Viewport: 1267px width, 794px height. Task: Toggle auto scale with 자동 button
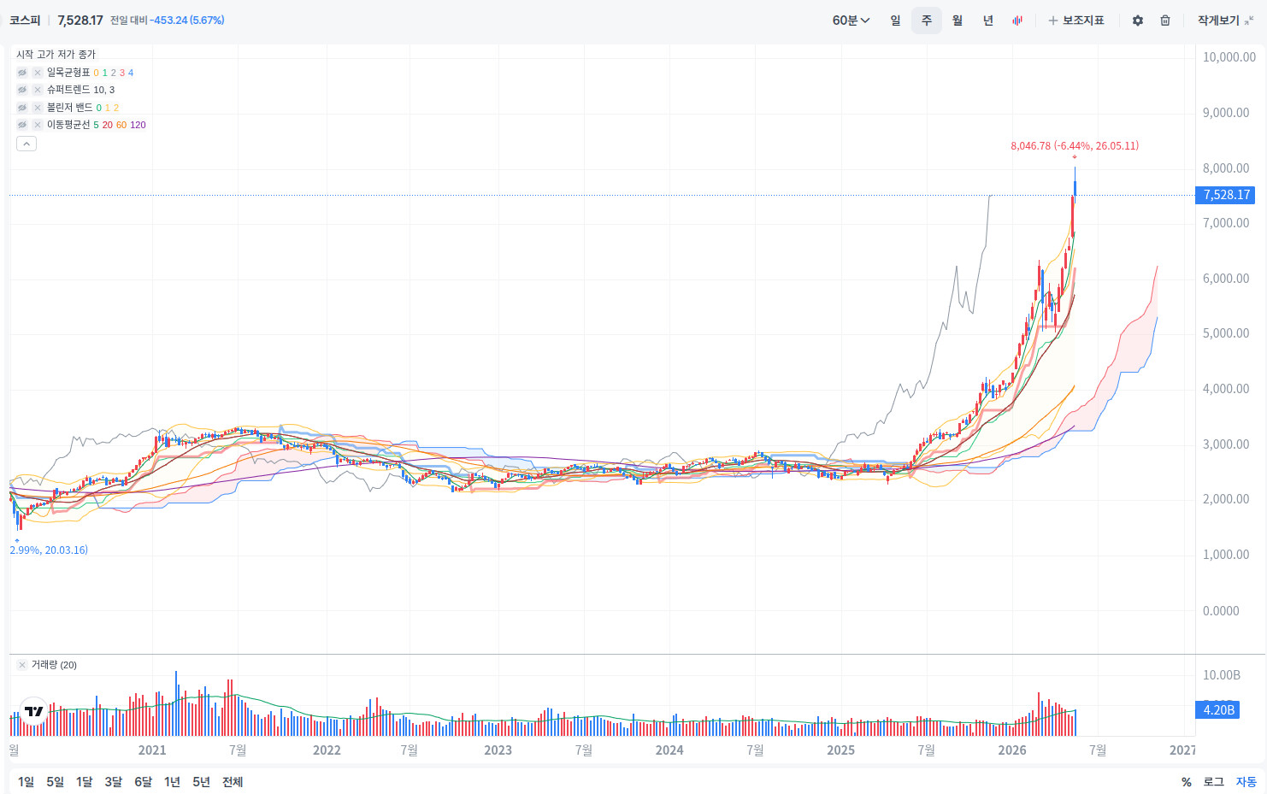click(1246, 782)
